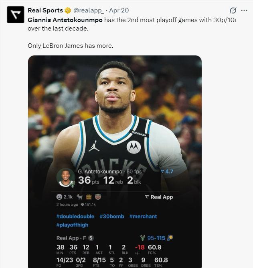Click the Bucks team logo by score
Image resolution: width=253 pixels, height=268 pixels.
pos(142,238)
